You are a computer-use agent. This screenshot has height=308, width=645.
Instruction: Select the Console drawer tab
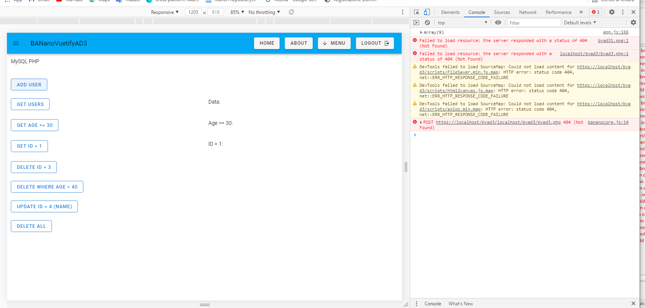pyautogui.click(x=433, y=304)
